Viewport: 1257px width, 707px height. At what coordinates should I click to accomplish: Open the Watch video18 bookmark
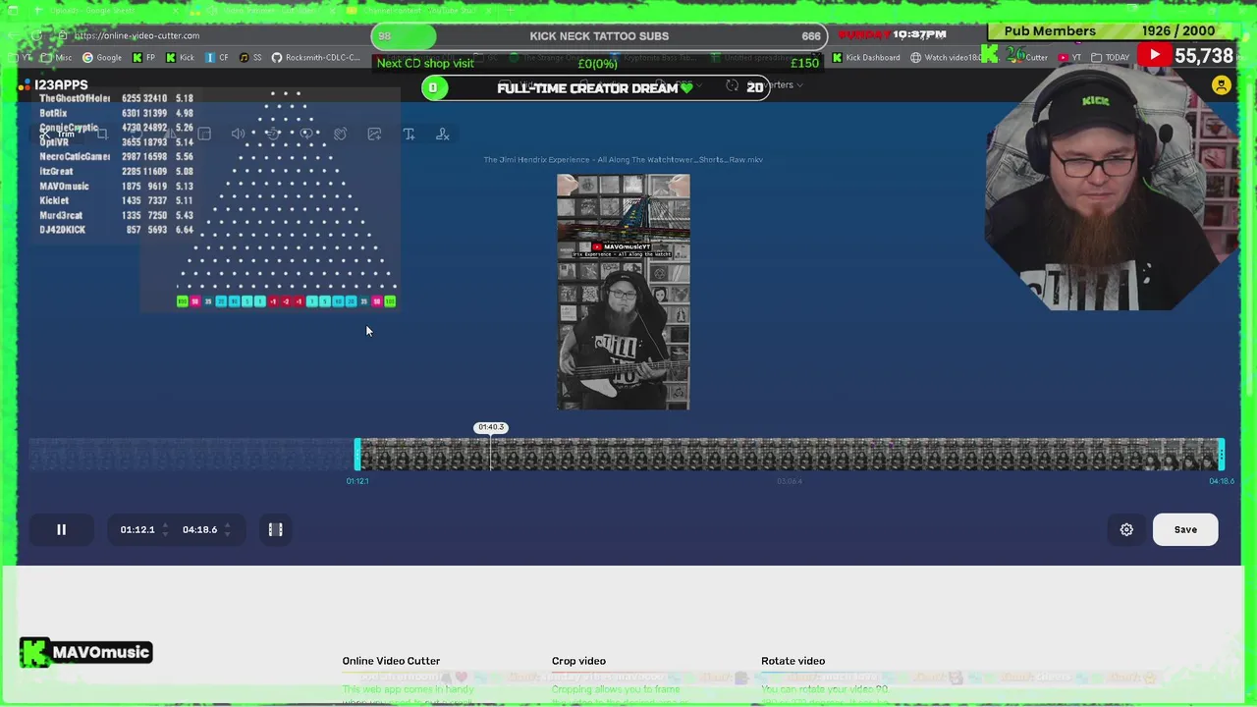click(x=945, y=57)
